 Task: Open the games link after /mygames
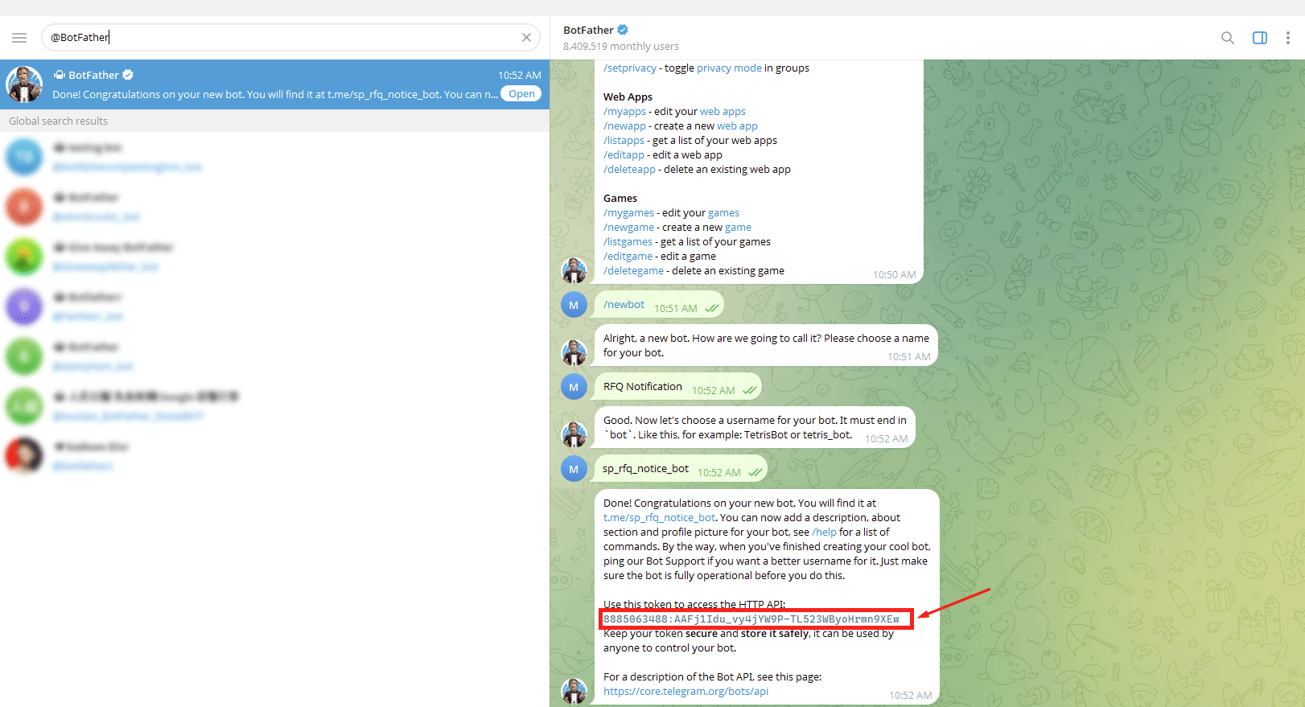click(x=723, y=213)
